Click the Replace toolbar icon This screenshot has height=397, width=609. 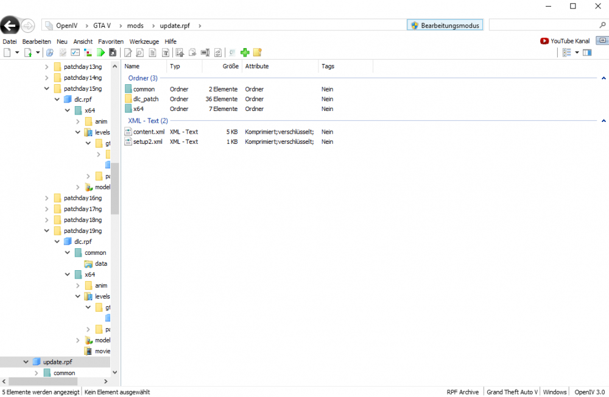point(217,52)
